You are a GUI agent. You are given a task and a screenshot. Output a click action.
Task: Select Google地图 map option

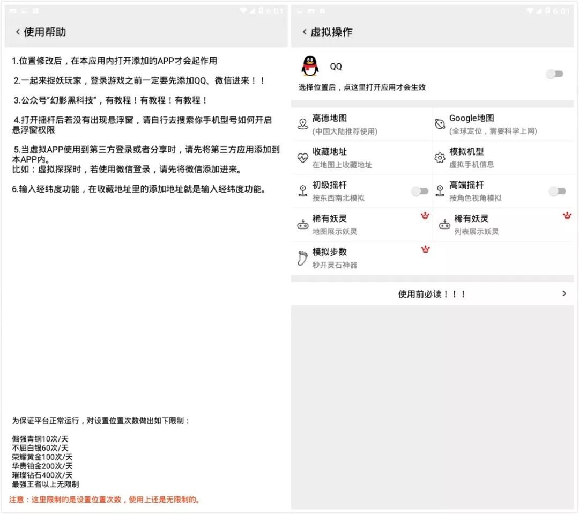[503, 124]
